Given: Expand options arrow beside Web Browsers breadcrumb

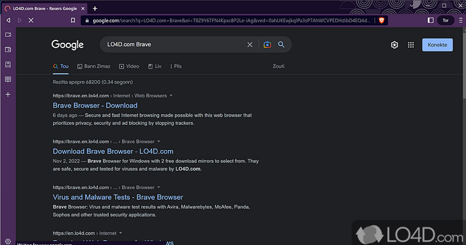Looking at the screenshot, I should pos(171,96).
